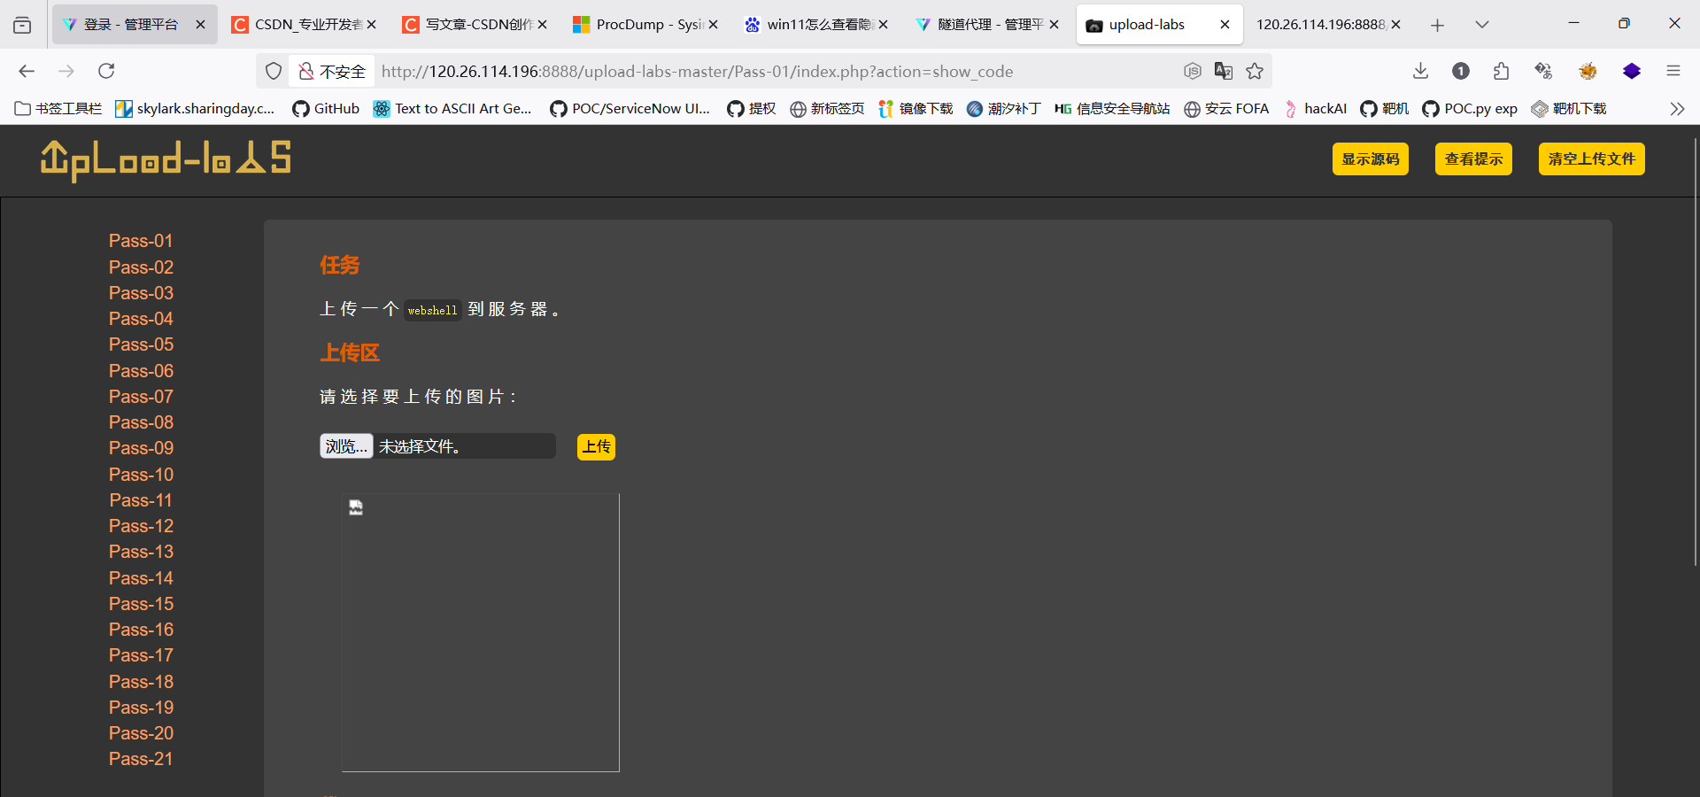This screenshot has width=1700, height=797.
Task: Click the 查看提示 button
Action: [1473, 159]
